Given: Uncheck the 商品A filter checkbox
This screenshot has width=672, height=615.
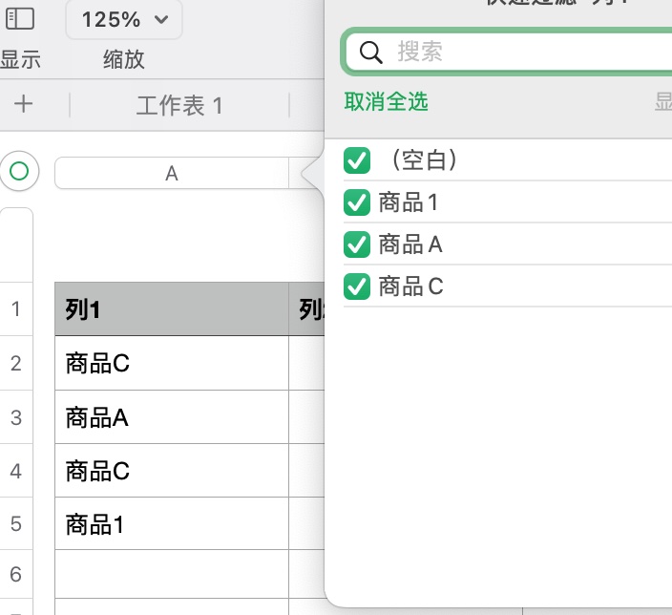Looking at the screenshot, I should 357,244.
